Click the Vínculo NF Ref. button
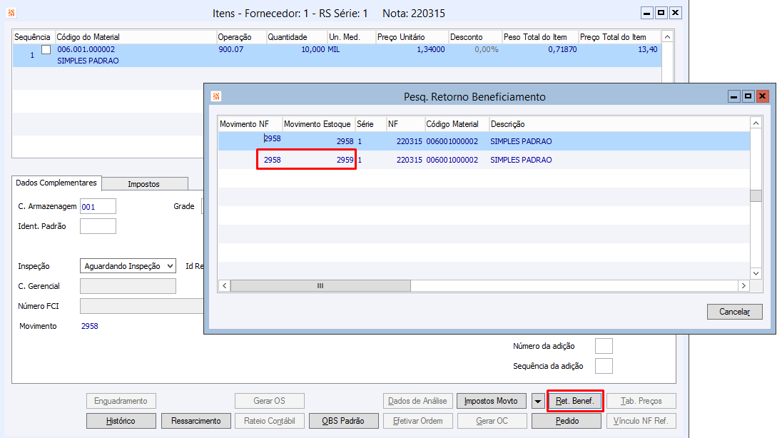782x438 pixels. click(x=641, y=421)
